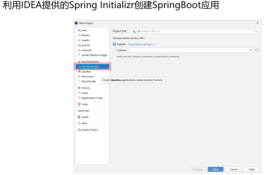The image size is (264, 175).
Task: Click the 'Micronaut' list label
Action: coord(87,76)
